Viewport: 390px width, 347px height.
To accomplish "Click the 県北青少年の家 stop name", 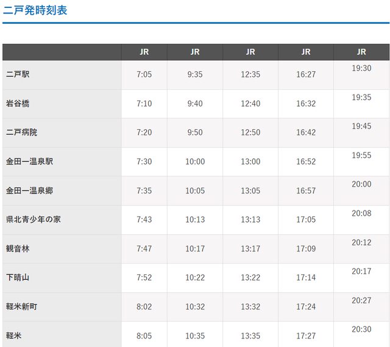I will (34, 220).
